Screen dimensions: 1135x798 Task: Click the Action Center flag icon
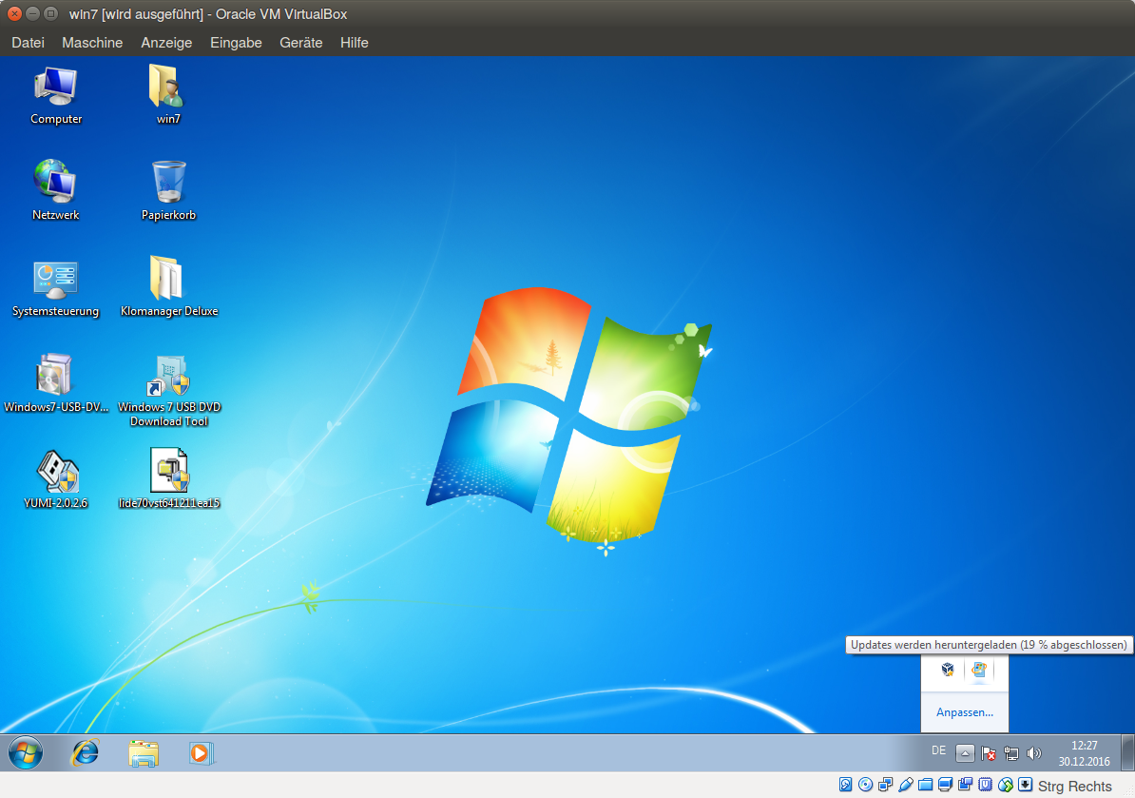pos(989,752)
